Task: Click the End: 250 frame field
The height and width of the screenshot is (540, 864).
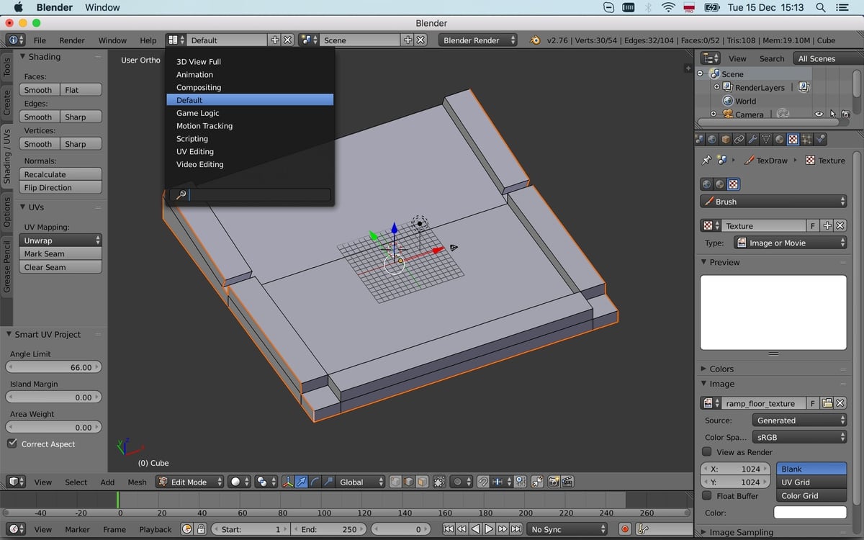Action: (x=330, y=528)
